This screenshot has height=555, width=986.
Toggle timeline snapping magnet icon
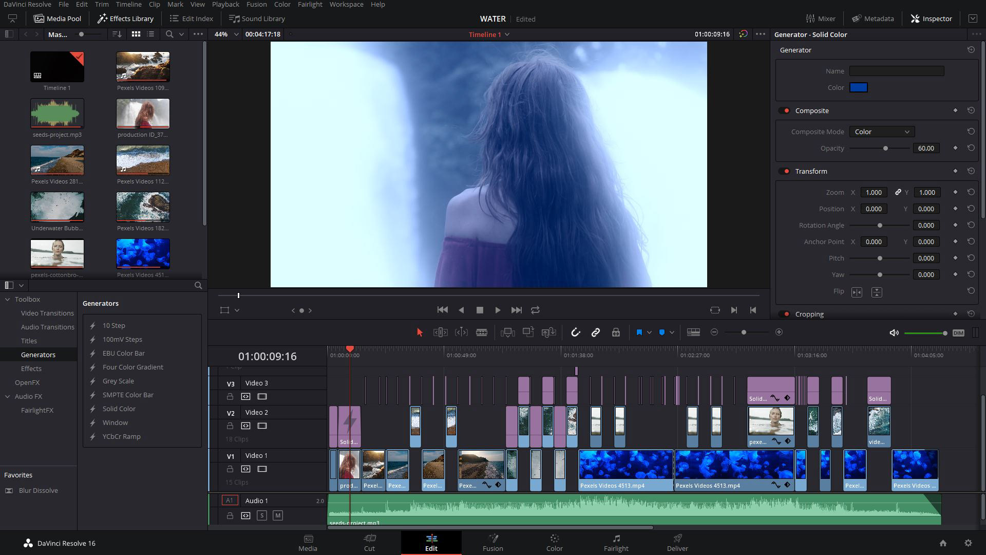point(575,332)
